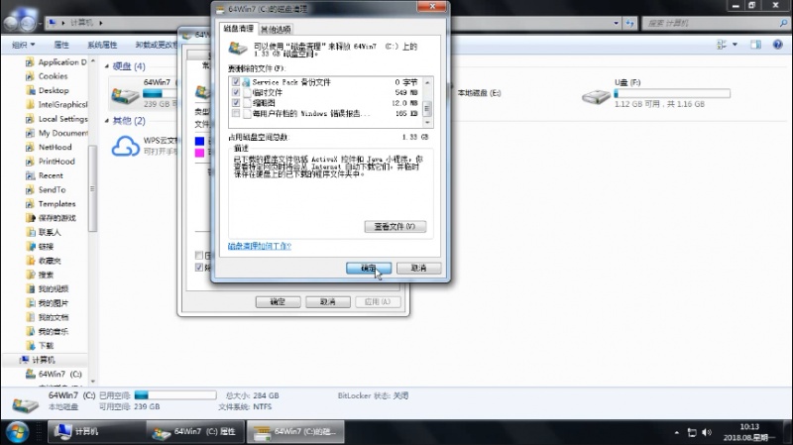
Task: Select the 64Win7 drive icon in 硬盘 group
Action: coord(125,95)
